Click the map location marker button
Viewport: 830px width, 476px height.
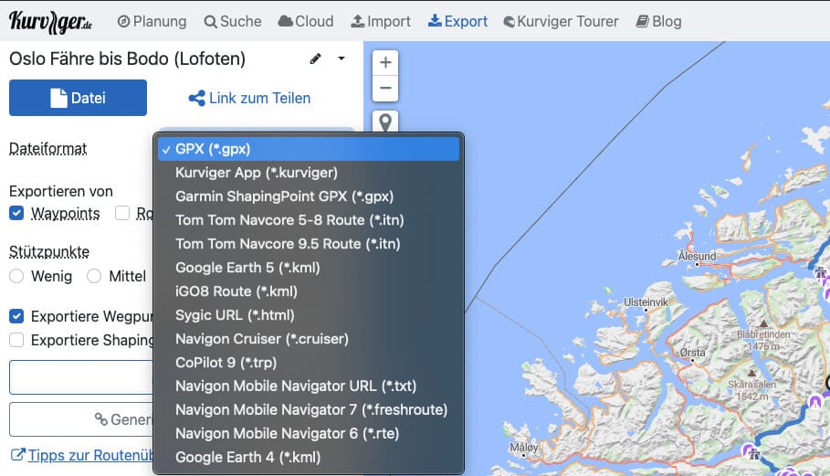[x=385, y=122]
